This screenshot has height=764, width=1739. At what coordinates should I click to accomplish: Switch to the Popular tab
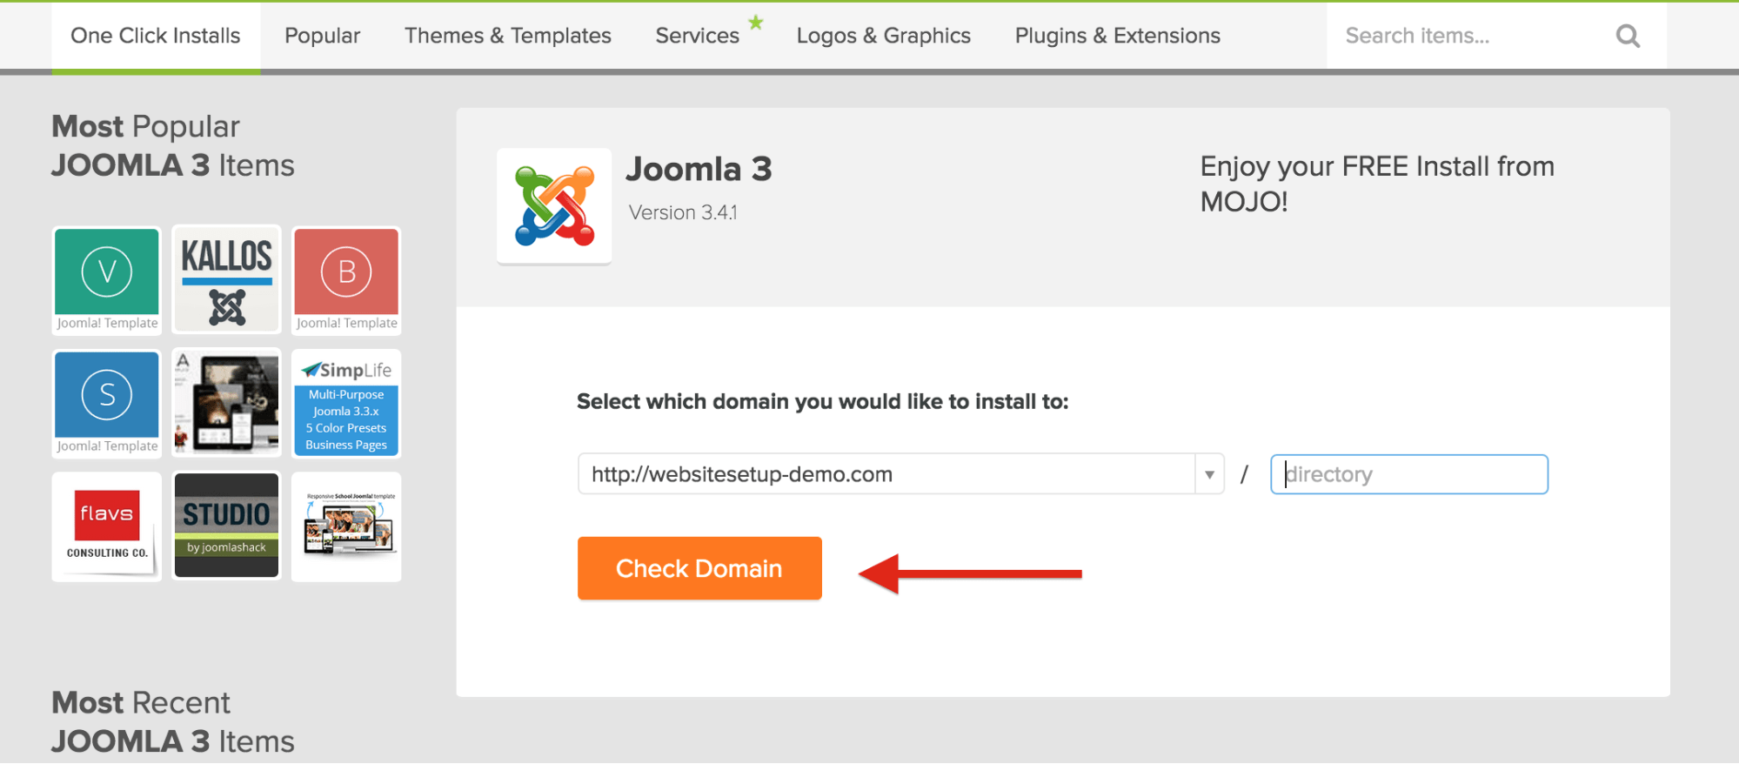(322, 36)
